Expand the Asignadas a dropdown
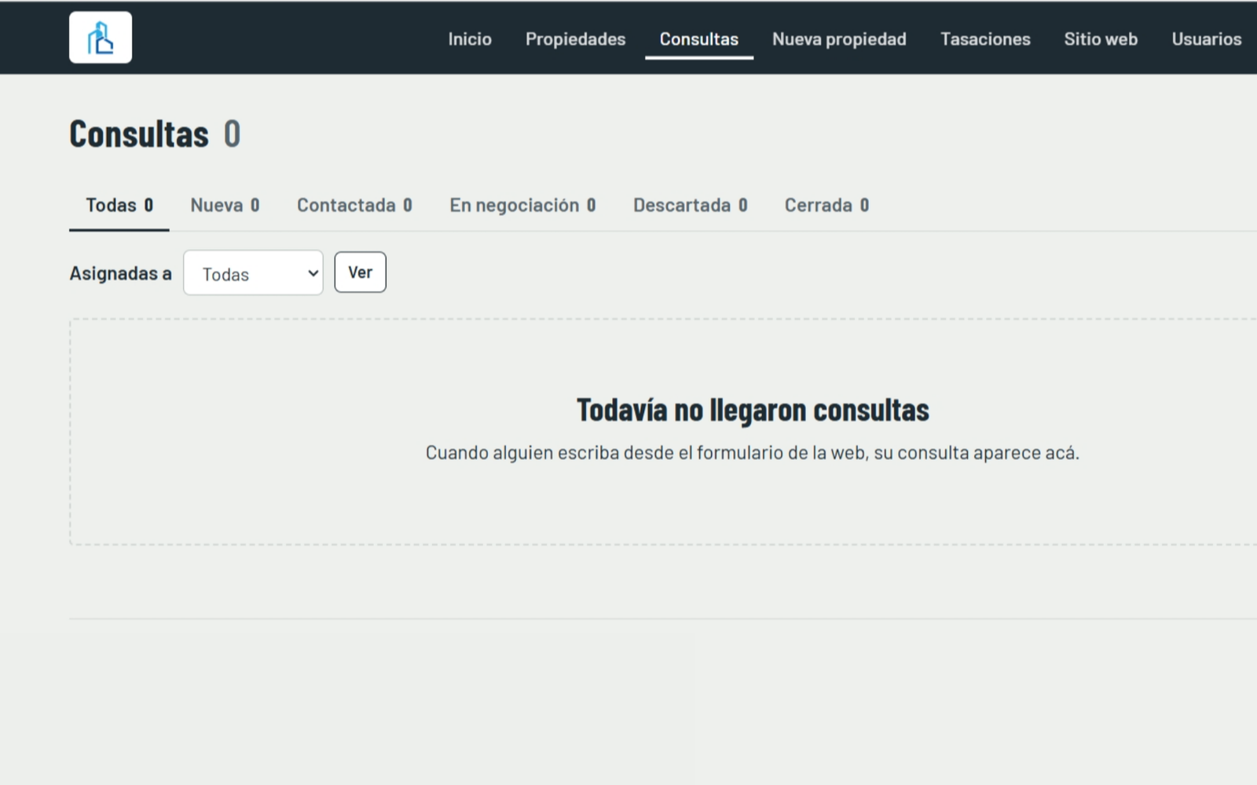The height and width of the screenshot is (785, 1257). click(253, 273)
